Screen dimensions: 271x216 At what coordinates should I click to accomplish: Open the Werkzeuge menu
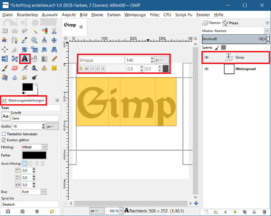point(135,15)
